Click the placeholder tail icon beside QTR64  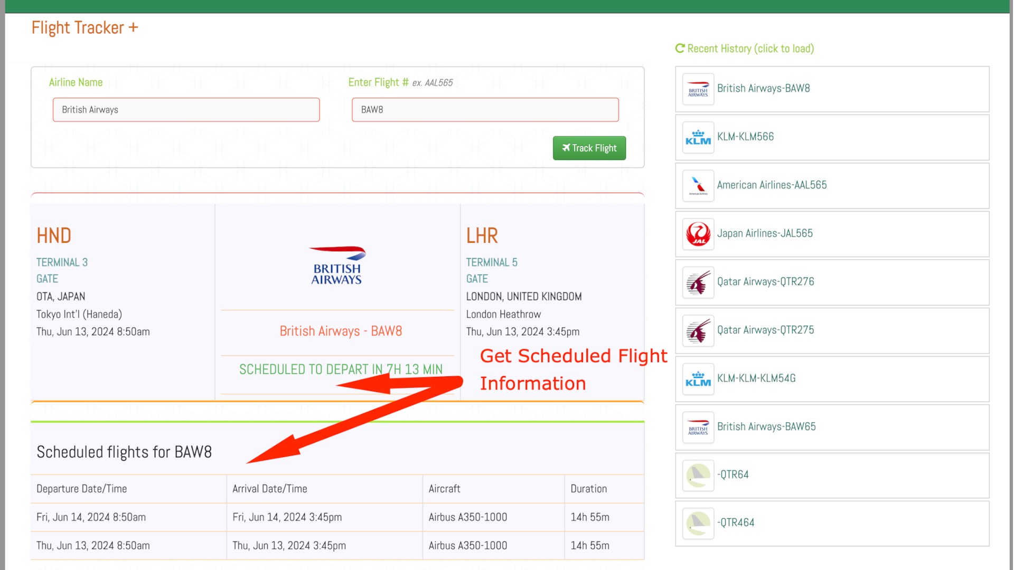point(698,476)
